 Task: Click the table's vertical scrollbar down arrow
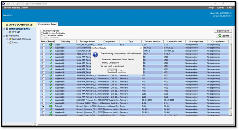pos(230,114)
